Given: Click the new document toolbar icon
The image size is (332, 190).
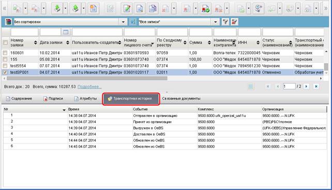Looking at the screenshot, I should pyautogui.click(x=94, y=9).
